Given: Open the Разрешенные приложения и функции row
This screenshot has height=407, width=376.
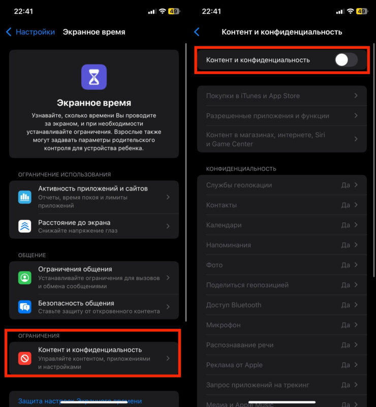Looking at the screenshot, I should [282, 116].
